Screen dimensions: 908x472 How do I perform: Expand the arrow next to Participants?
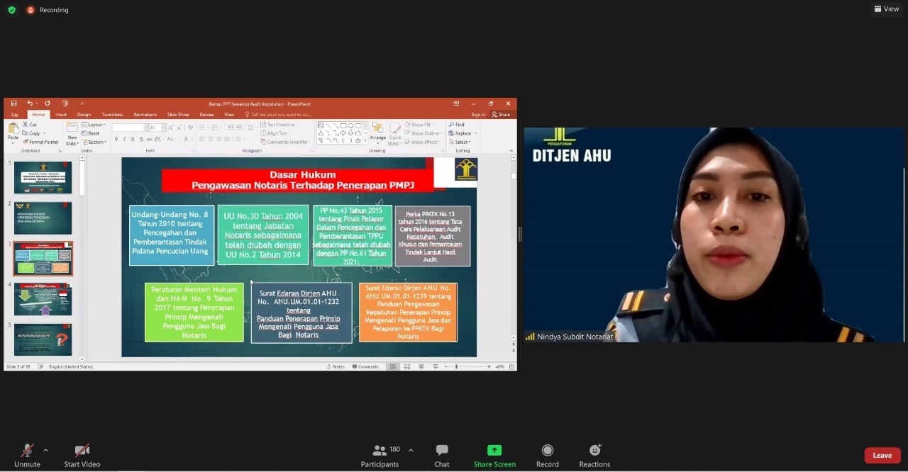[x=411, y=450]
